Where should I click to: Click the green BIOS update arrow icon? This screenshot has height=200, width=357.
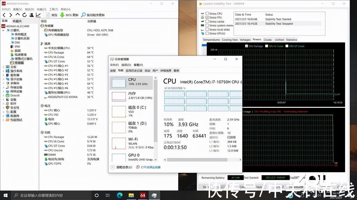coord(62,15)
